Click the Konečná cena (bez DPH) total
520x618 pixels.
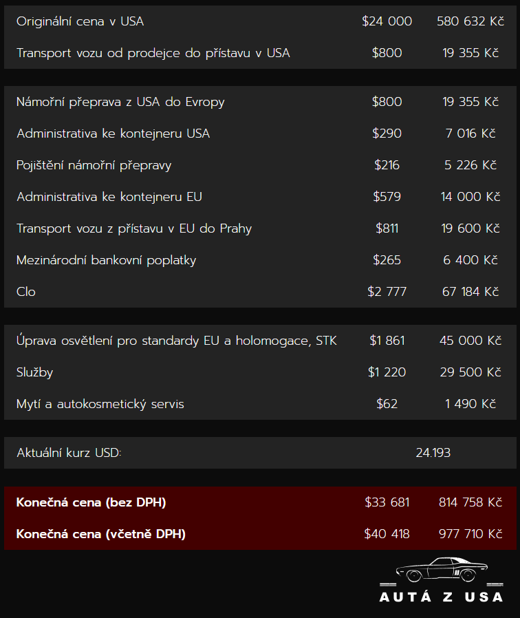click(x=91, y=502)
